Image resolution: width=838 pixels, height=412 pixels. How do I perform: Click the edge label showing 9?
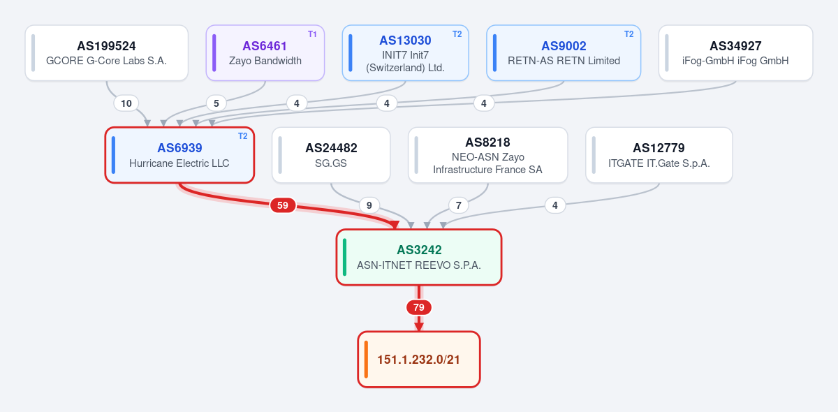tap(369, 205)
